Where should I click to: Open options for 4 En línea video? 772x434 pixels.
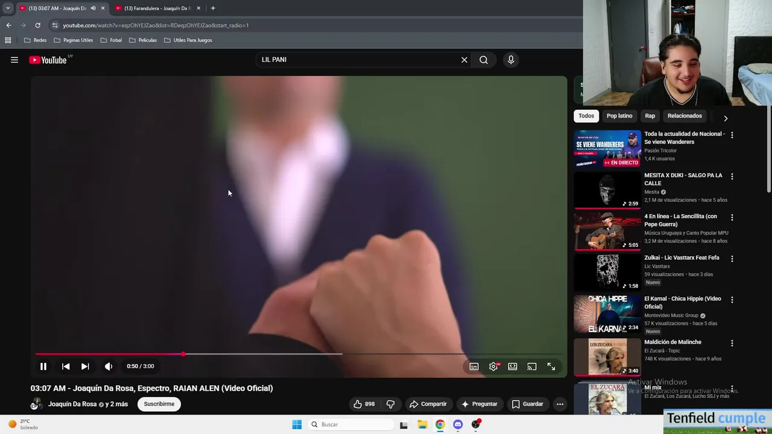coord(732,218)
